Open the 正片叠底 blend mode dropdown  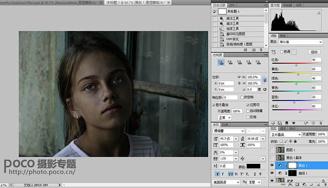coord(286,135)
